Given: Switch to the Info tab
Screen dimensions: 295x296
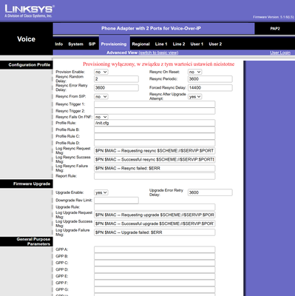Looking at the screenshot, I should coord(59,44).
